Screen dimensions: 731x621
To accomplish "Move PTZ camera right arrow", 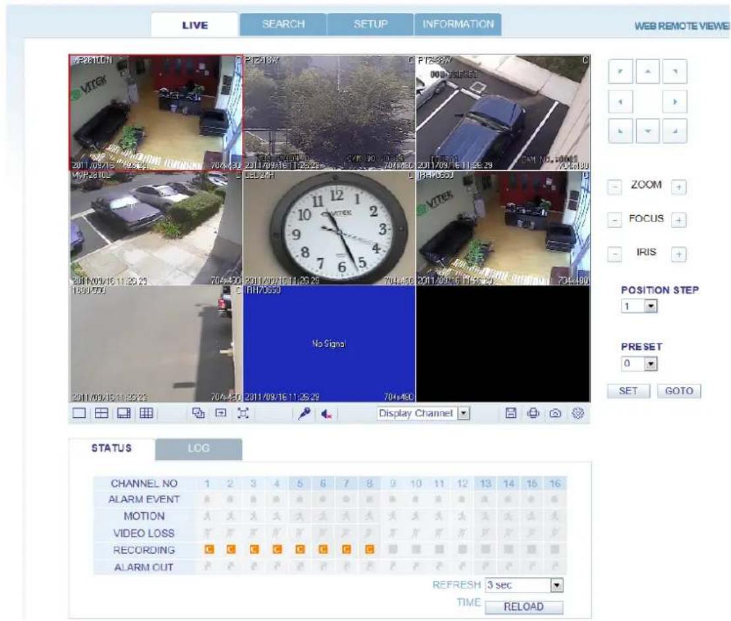I will click(x=675, y=102).
